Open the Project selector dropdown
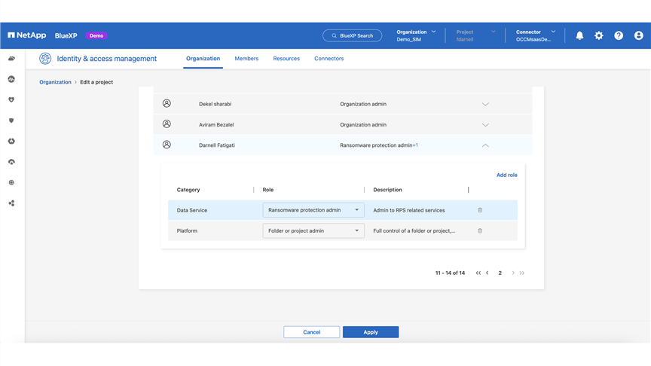 (x=475, y=35)
